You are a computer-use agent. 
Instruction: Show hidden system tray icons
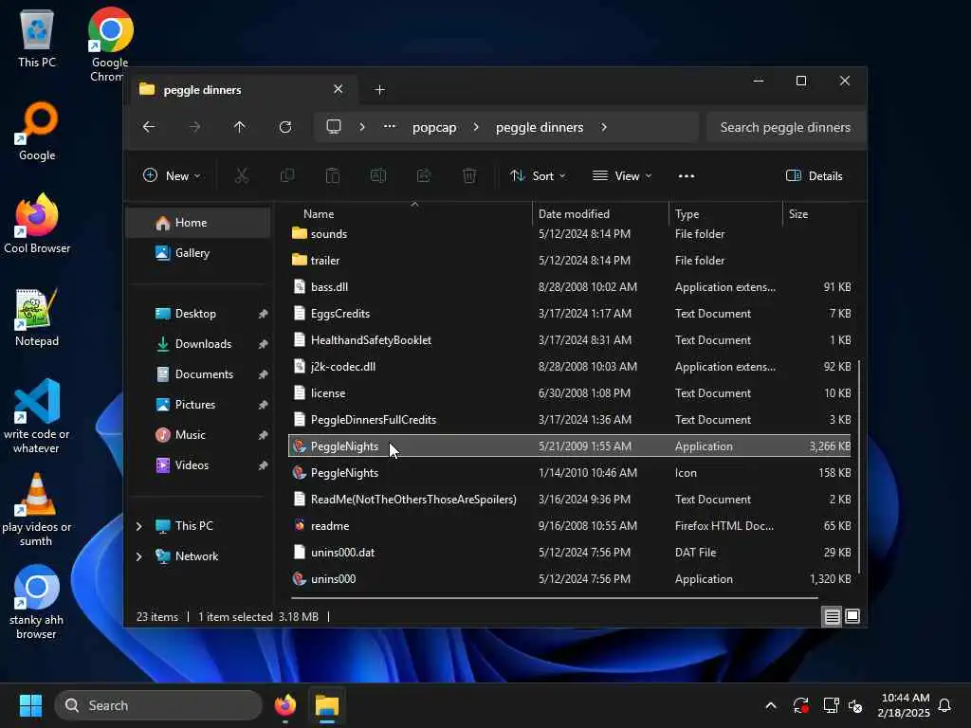[x=771, y=705]
